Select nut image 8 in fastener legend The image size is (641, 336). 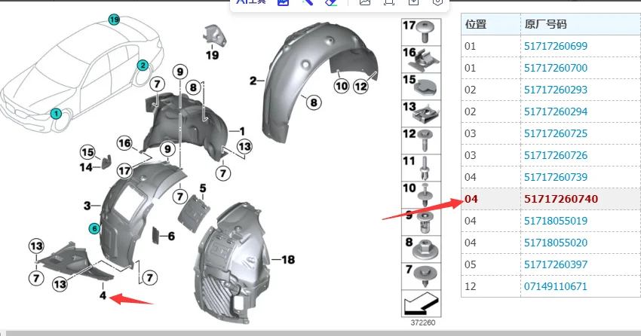[426, 247]
